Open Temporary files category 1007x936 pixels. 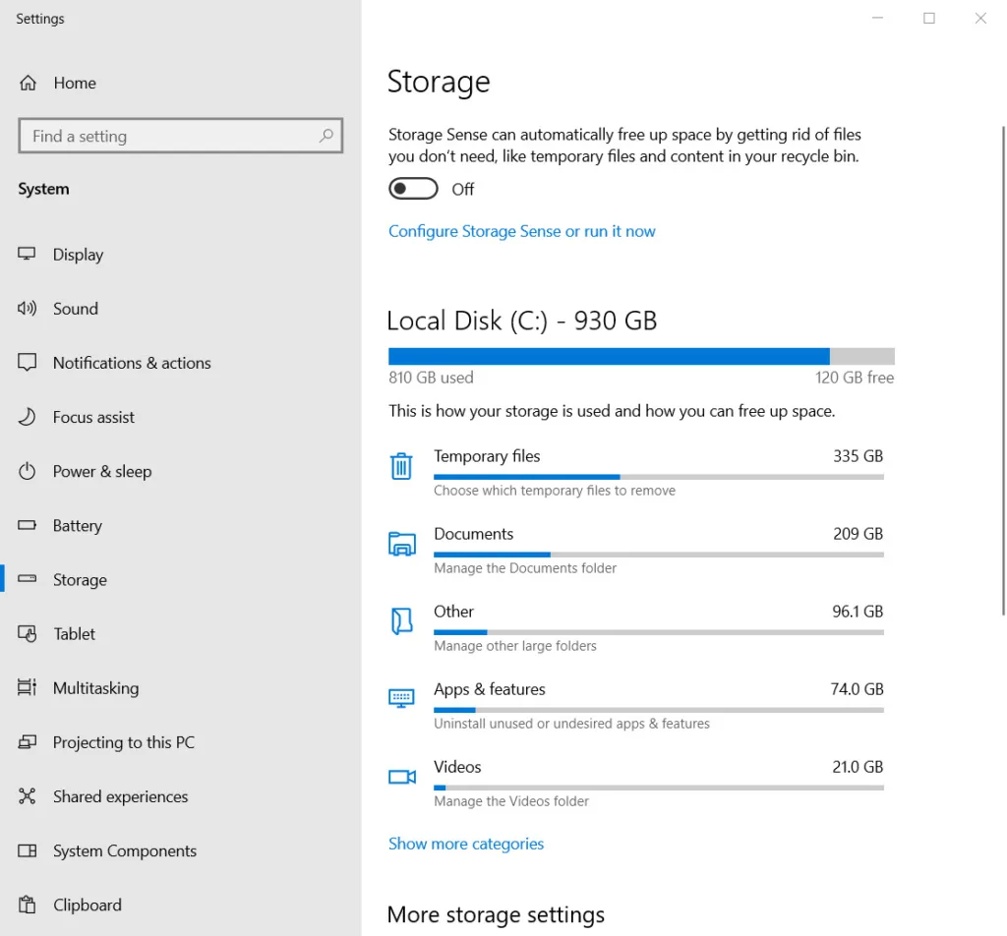coord(636,473)
